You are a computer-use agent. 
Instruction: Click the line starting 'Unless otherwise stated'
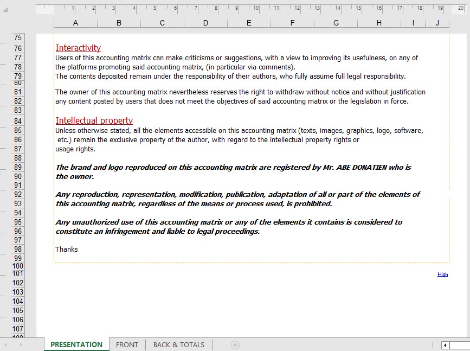point(239,131)
